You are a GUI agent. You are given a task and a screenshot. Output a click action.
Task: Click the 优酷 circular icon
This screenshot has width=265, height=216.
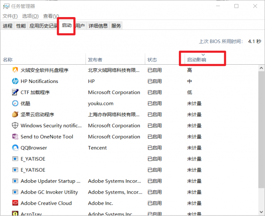(x=15, y=103)
